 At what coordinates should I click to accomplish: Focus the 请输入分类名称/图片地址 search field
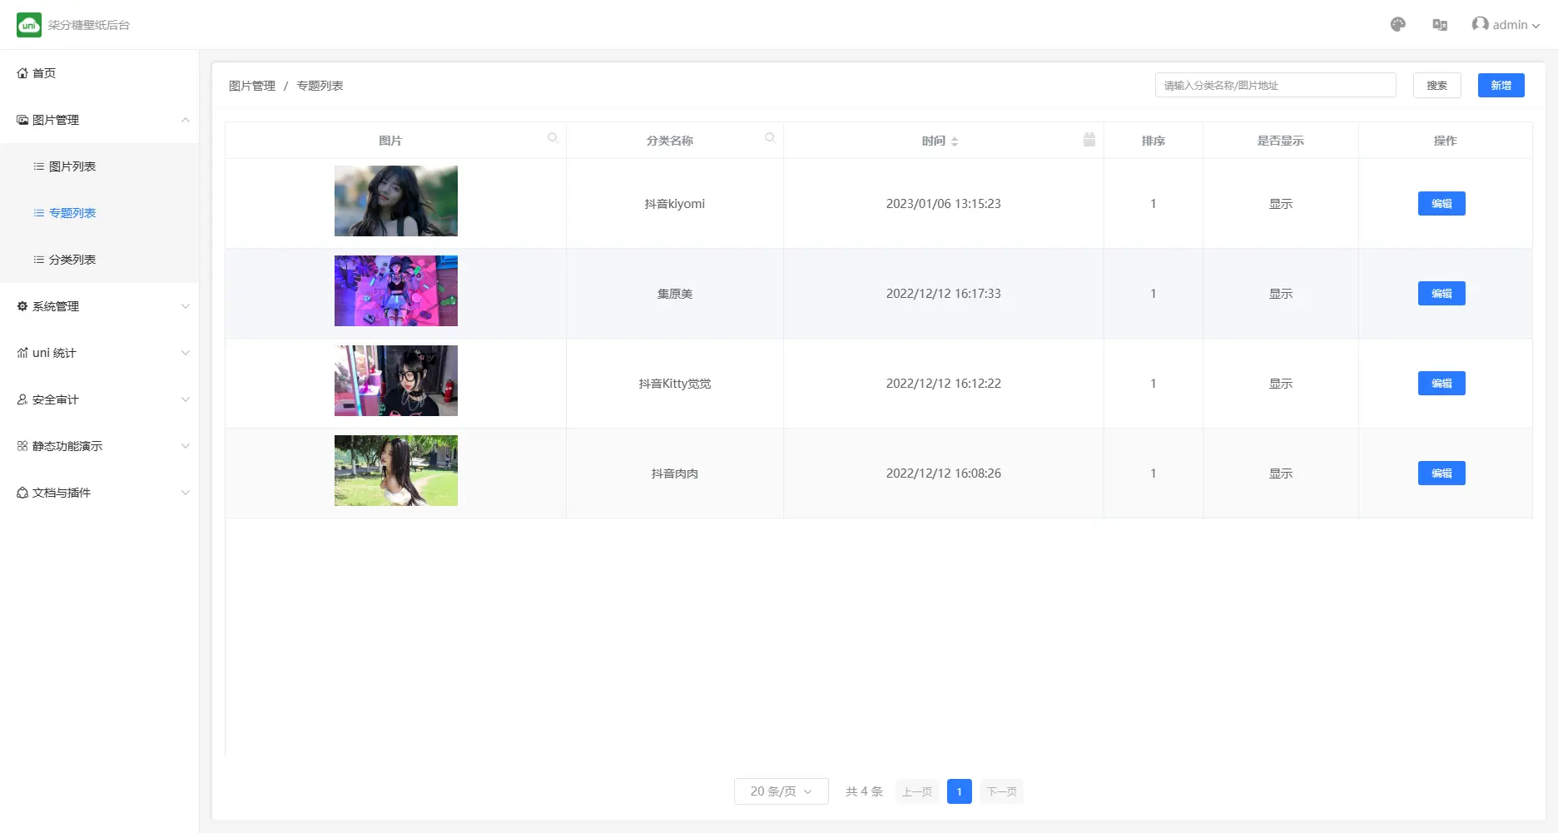[x=1276, y=85]
